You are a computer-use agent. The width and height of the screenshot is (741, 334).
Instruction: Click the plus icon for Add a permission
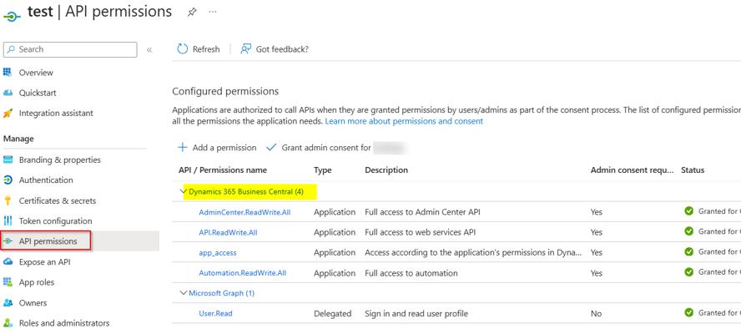(182, 148)
